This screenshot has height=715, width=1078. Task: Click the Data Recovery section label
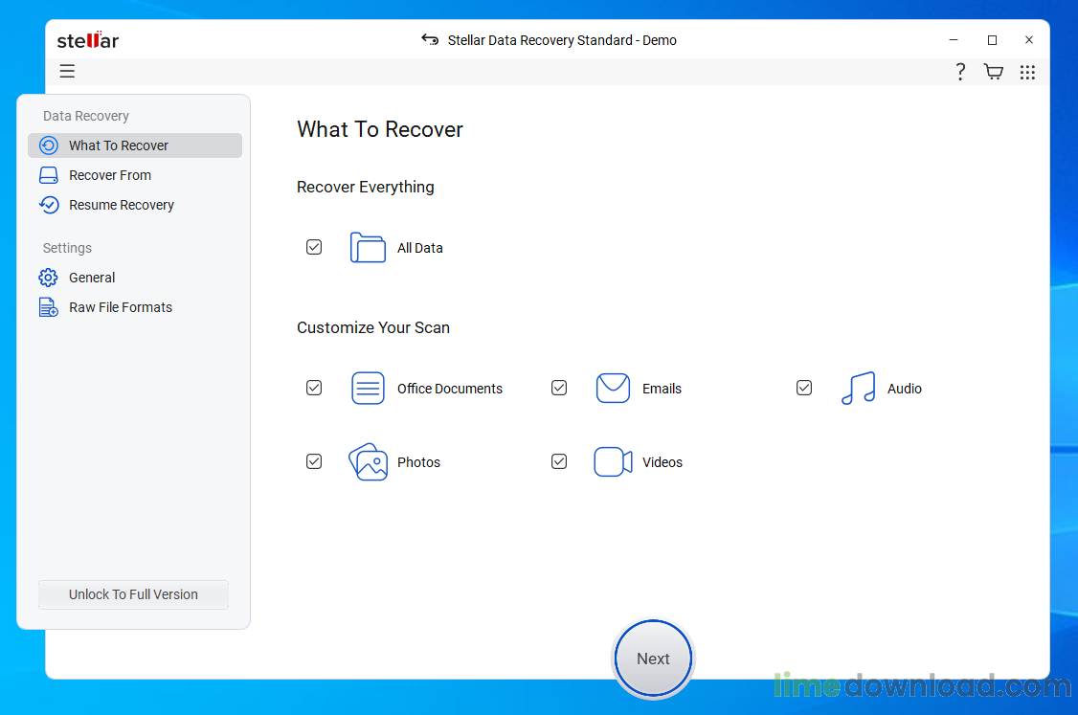tap(86, 116)
